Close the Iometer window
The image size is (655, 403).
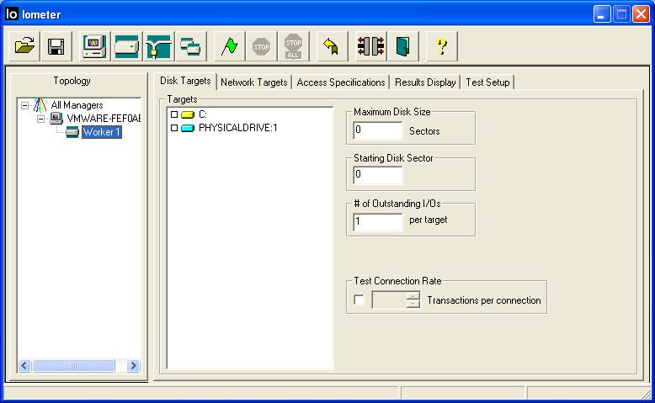[x=641, y=14]
